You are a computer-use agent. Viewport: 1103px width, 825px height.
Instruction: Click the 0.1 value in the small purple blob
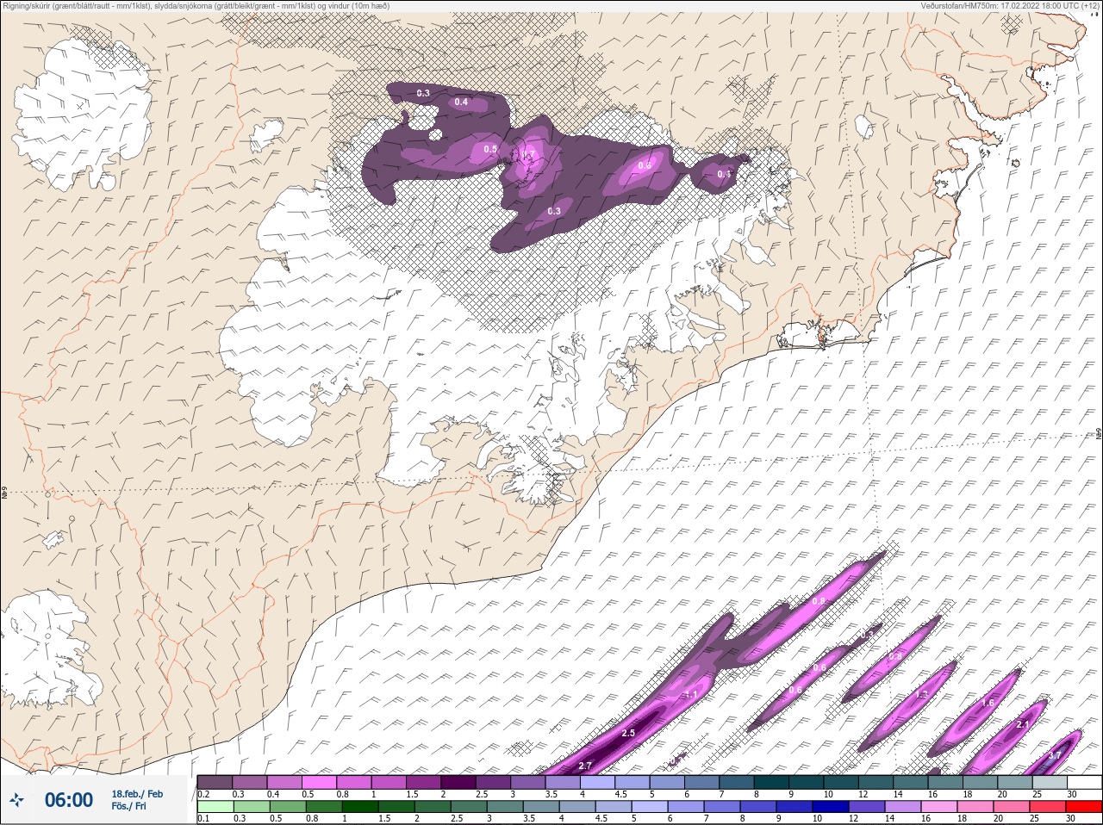724,174
